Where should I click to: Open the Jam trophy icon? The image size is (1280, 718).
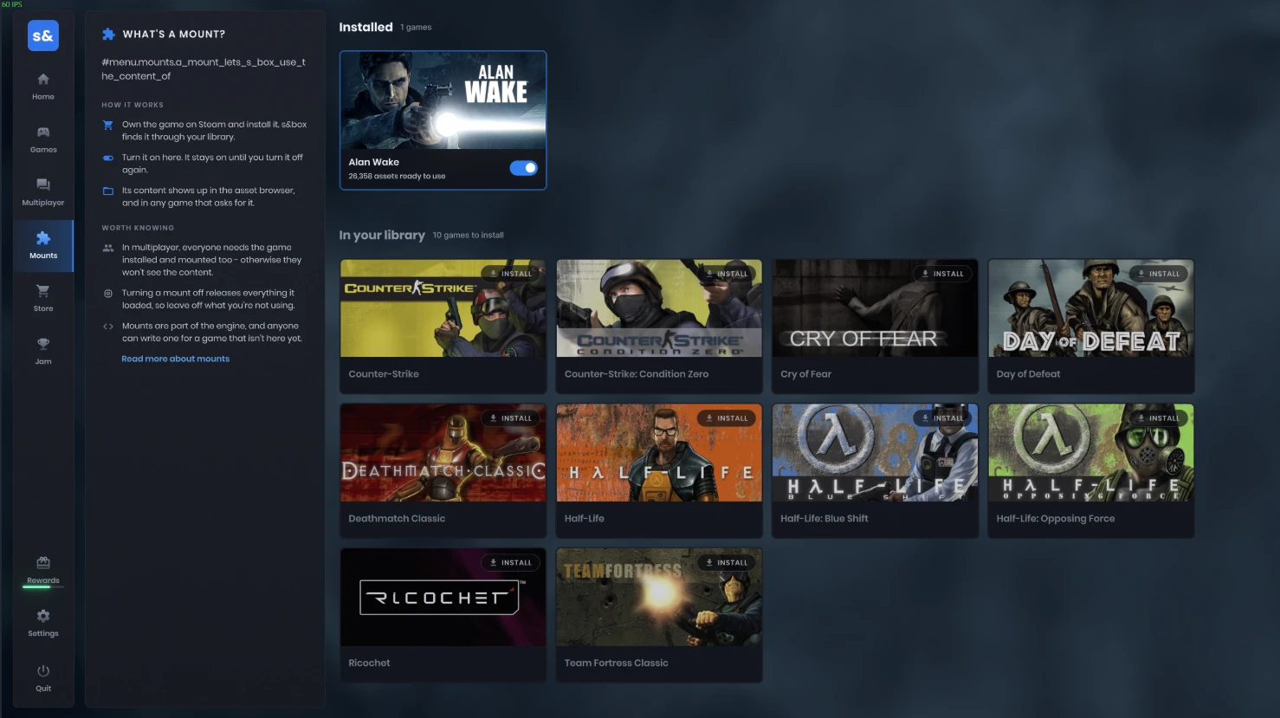coord(43,344)
